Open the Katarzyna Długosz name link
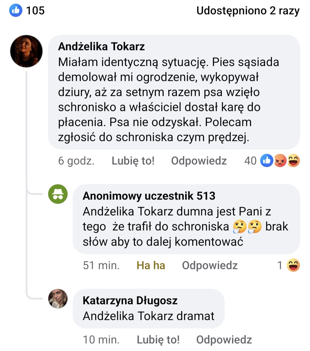This screenshot has width=310, height=351. (130, 301)
